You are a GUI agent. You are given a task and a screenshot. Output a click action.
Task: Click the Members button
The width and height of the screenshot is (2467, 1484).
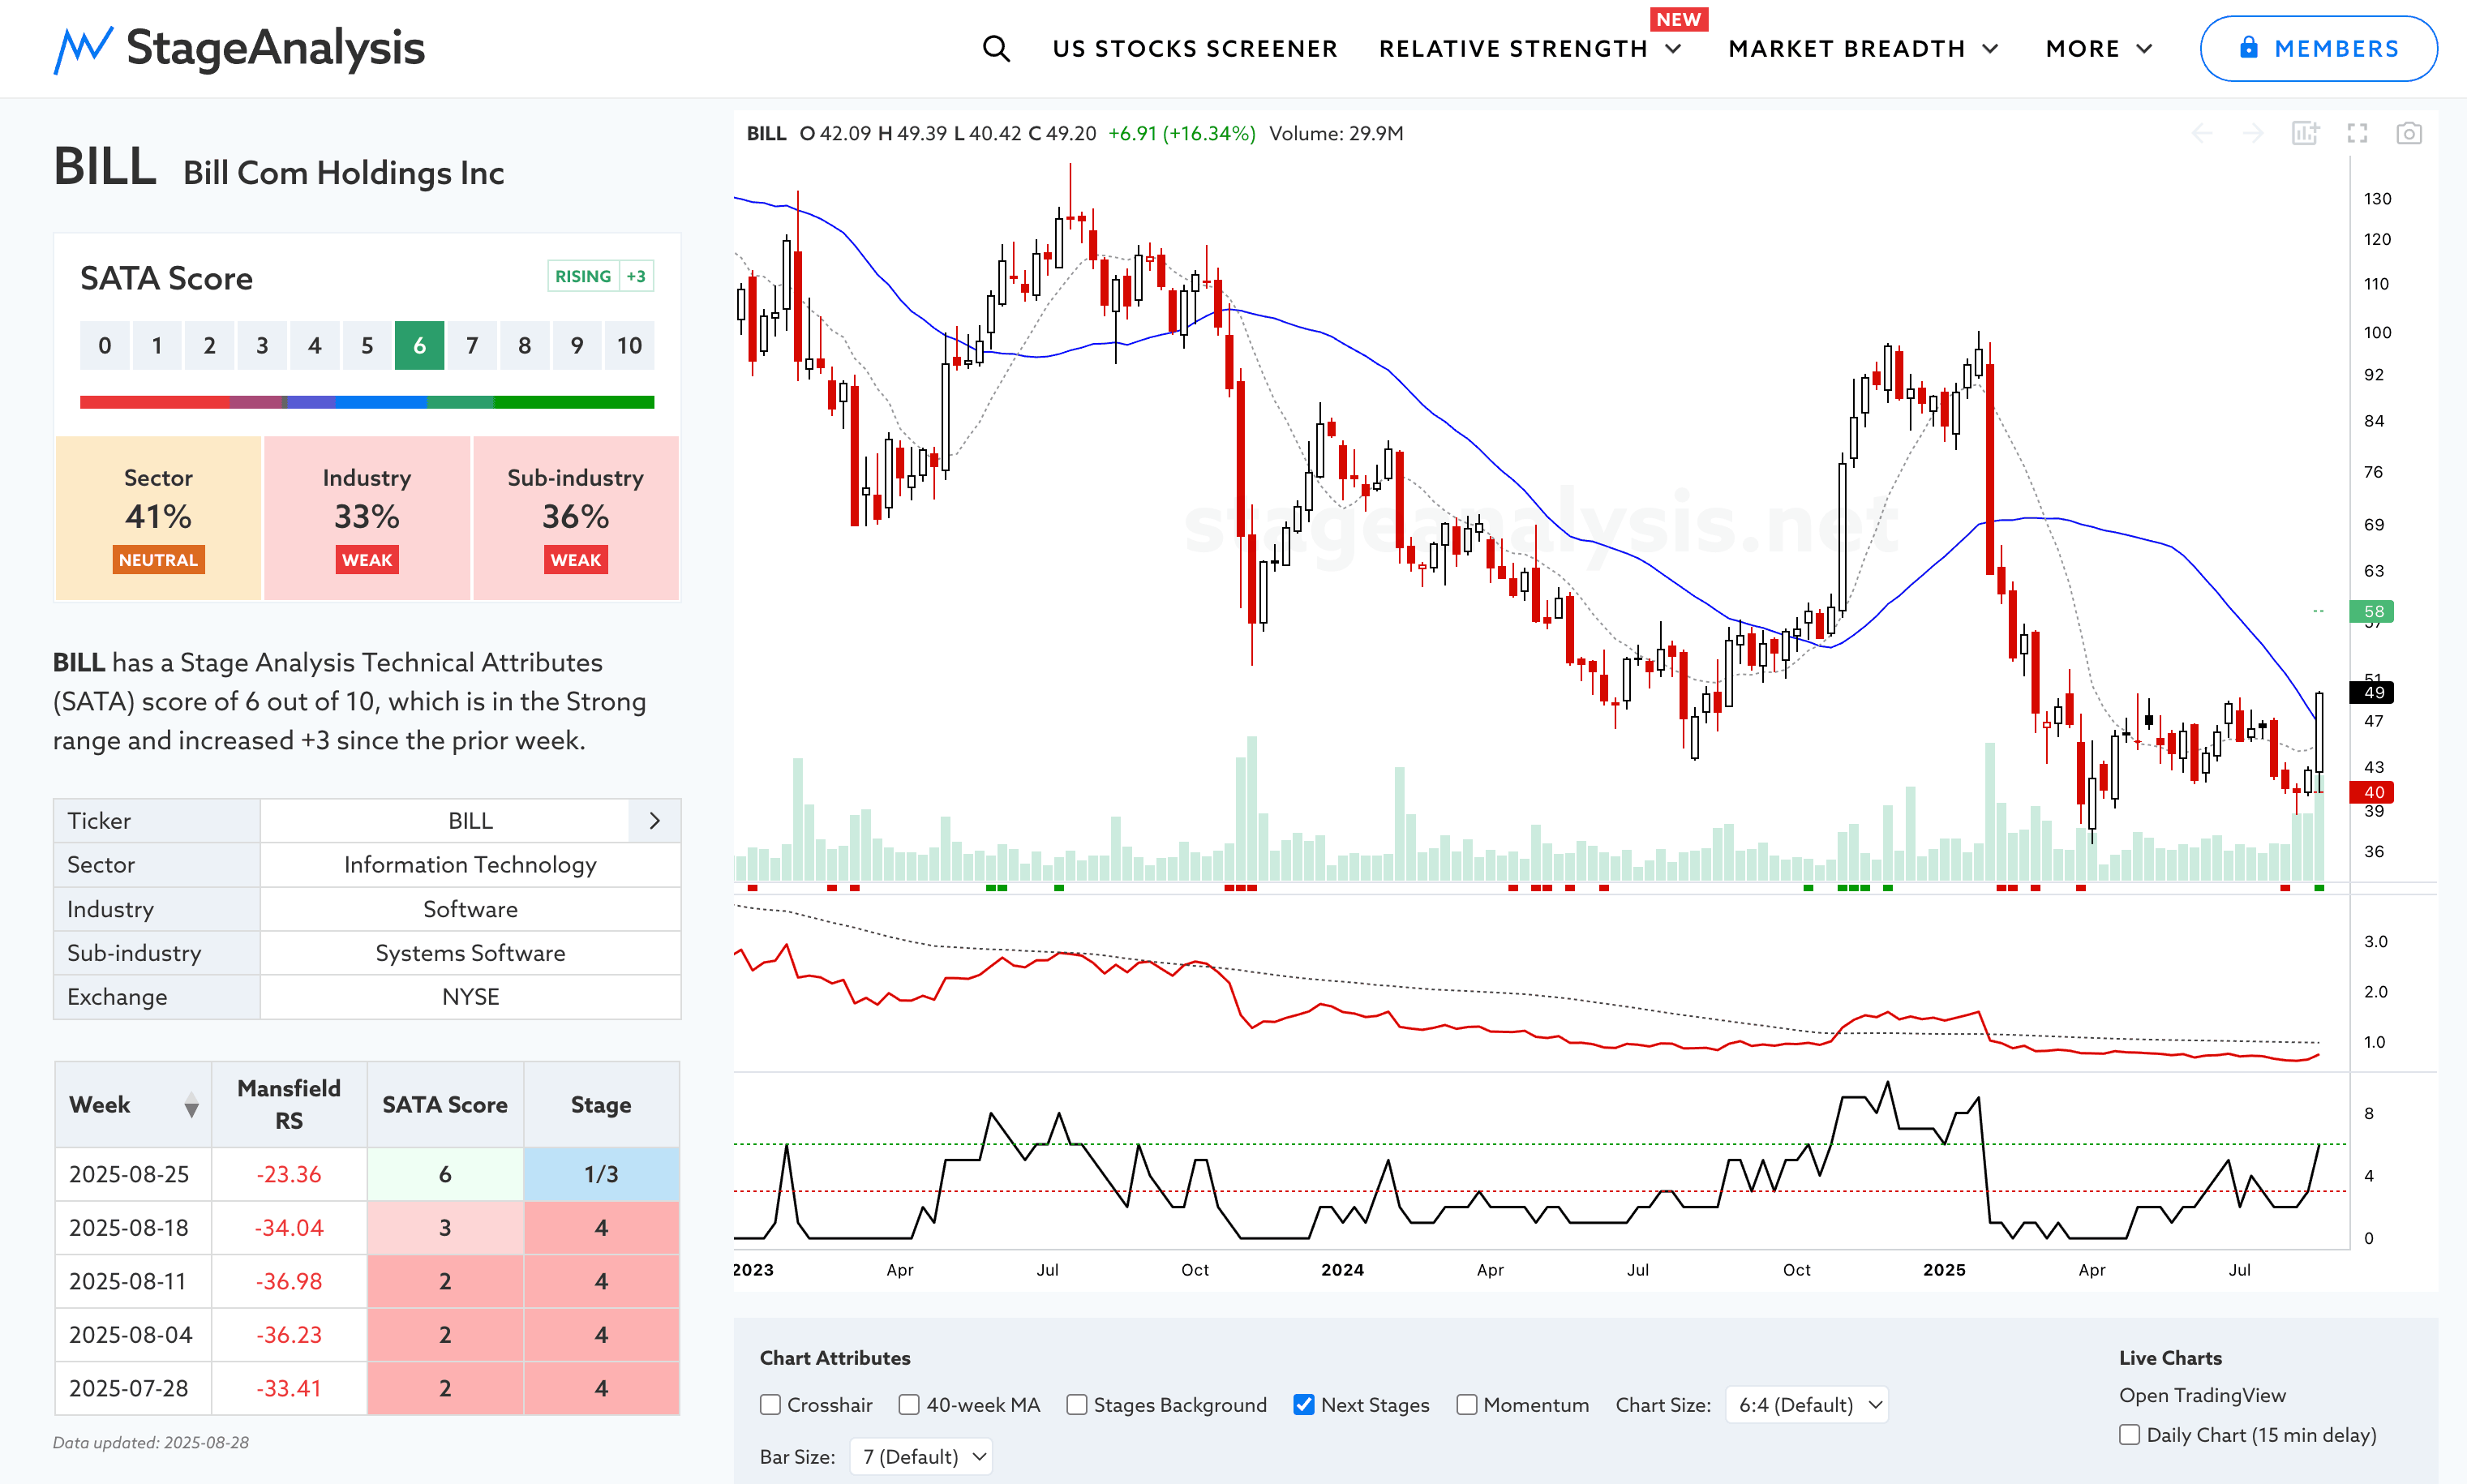[x=2318, y=48]
